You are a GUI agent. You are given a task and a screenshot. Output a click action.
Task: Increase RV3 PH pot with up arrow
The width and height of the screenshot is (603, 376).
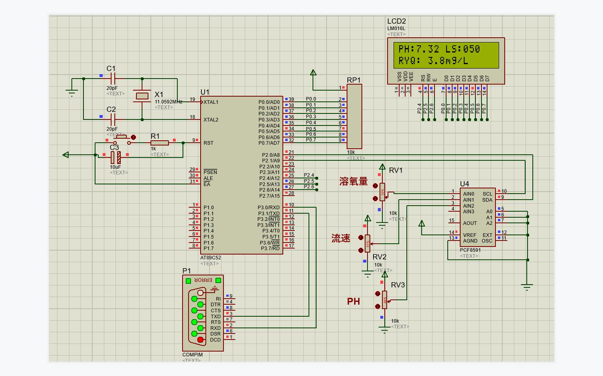tap(378, 294)
